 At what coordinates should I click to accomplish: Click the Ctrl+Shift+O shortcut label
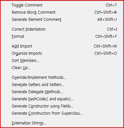coord(105,53)
